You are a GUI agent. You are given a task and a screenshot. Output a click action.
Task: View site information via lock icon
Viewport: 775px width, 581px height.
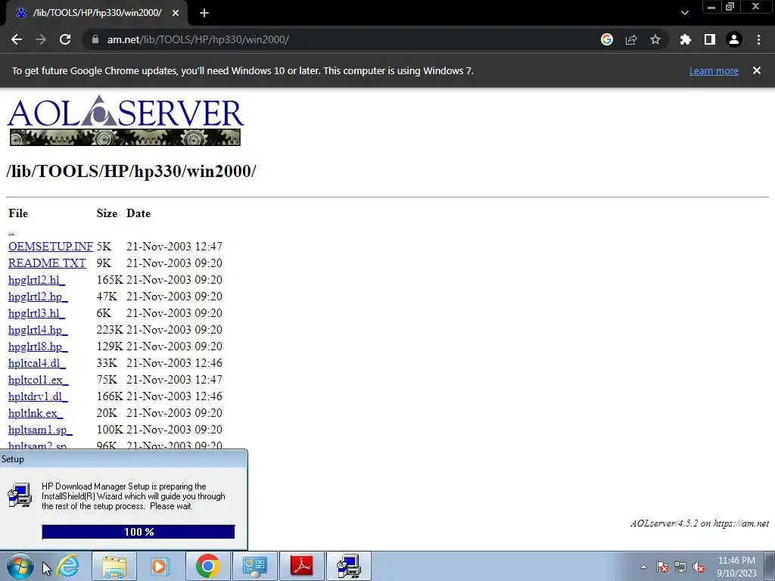pos(95,39)
